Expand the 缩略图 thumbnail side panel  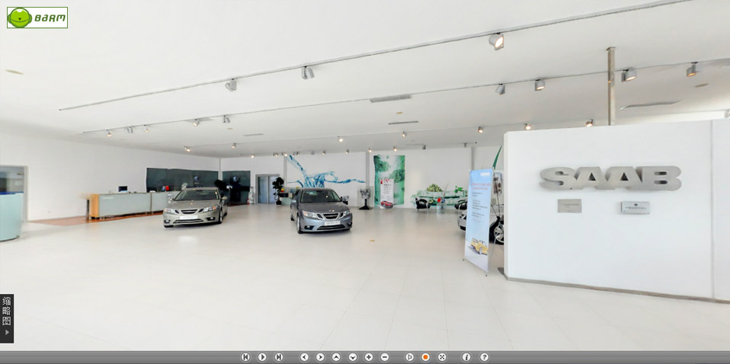(7, 318)
